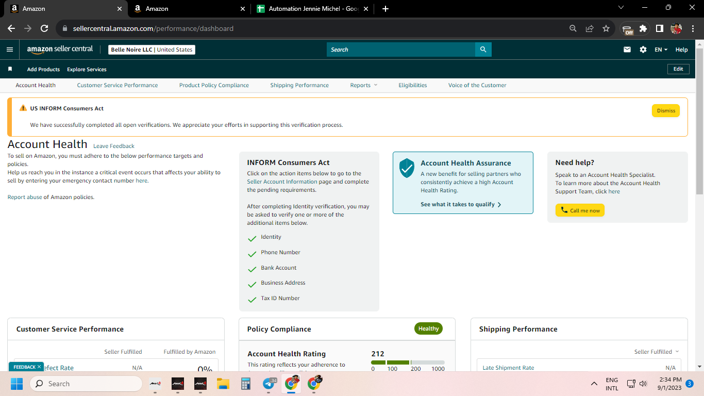
Task: Open the Chrome profile avatar
Action: (x=676, y=28)
